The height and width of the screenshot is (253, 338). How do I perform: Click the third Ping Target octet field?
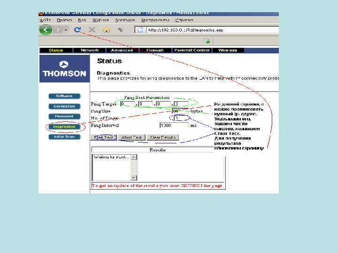click(x=163, y=104)
